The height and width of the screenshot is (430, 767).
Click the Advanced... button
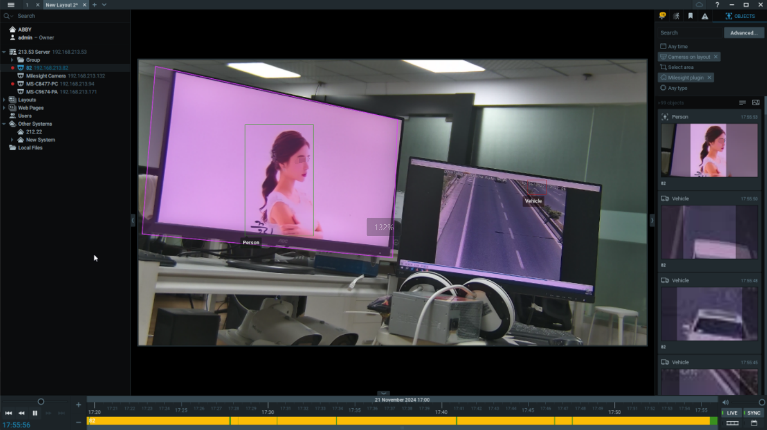click(744, 33)
